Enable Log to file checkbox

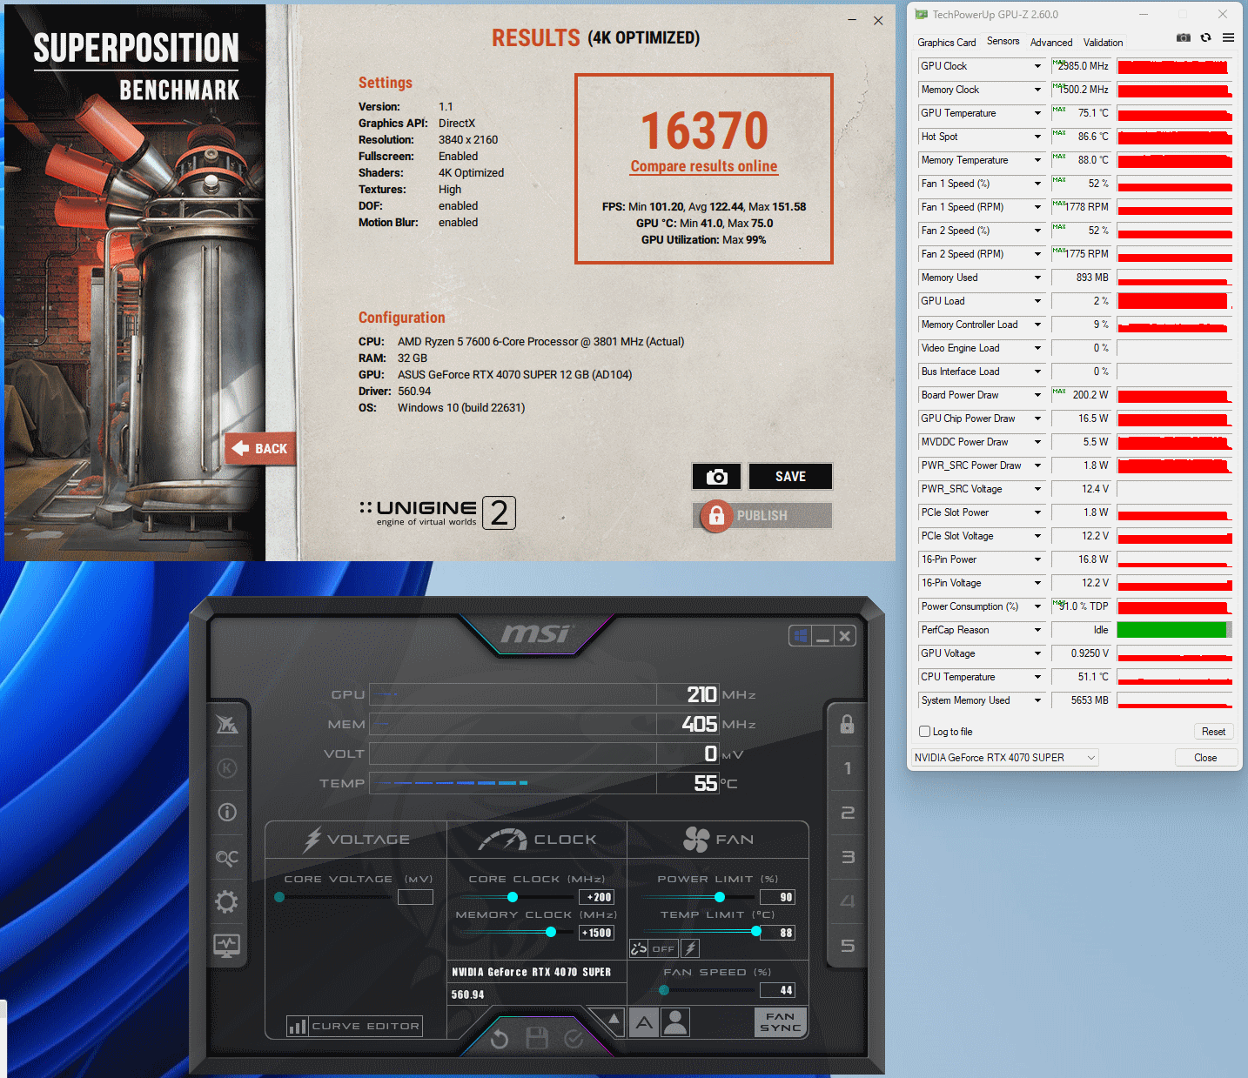pyautogui.click(x=925, y=732)
